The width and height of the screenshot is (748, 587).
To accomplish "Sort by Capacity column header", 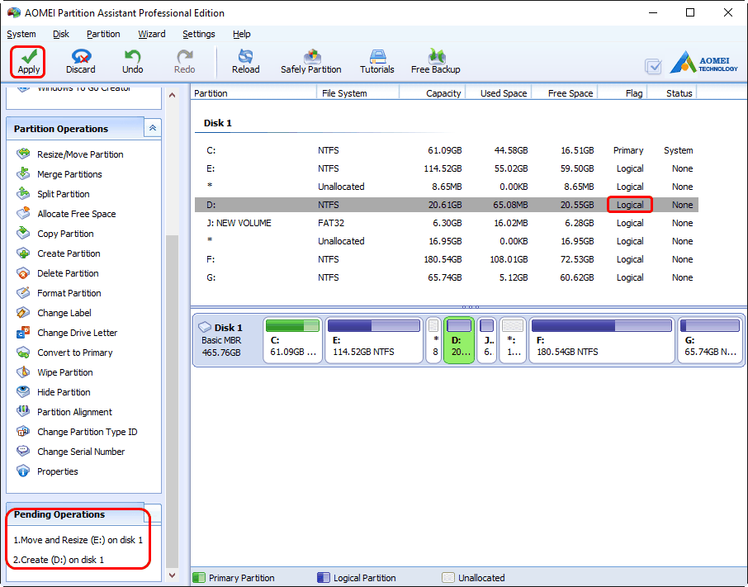I will tap(432, 93).
